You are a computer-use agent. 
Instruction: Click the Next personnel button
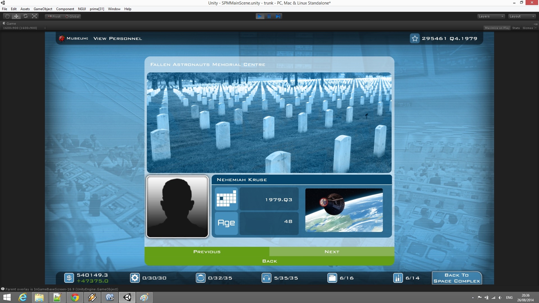click(332, 252)
